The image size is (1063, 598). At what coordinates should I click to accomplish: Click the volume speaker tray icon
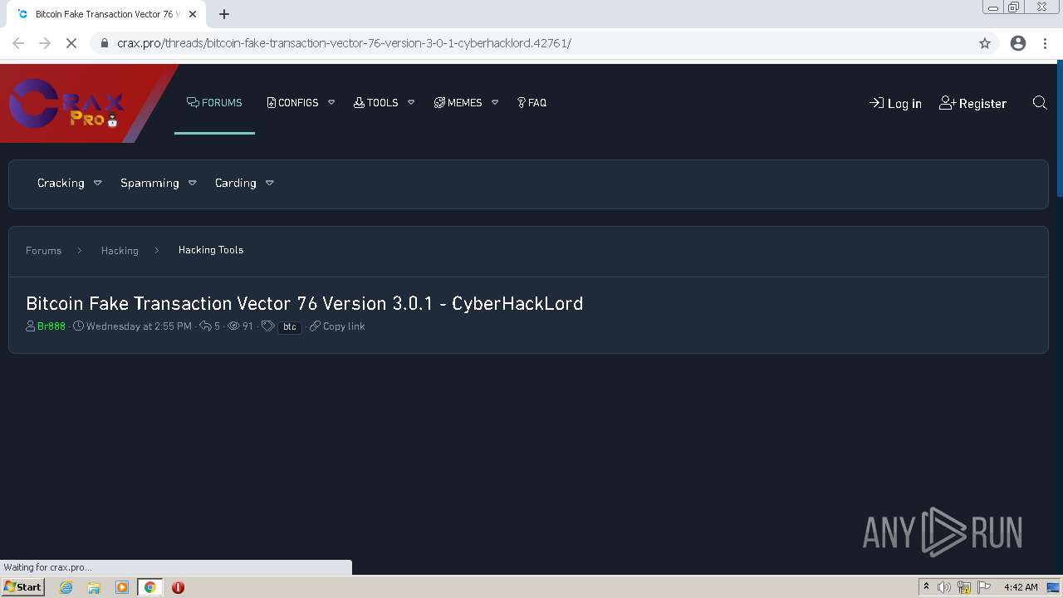[x=944, y=587]
